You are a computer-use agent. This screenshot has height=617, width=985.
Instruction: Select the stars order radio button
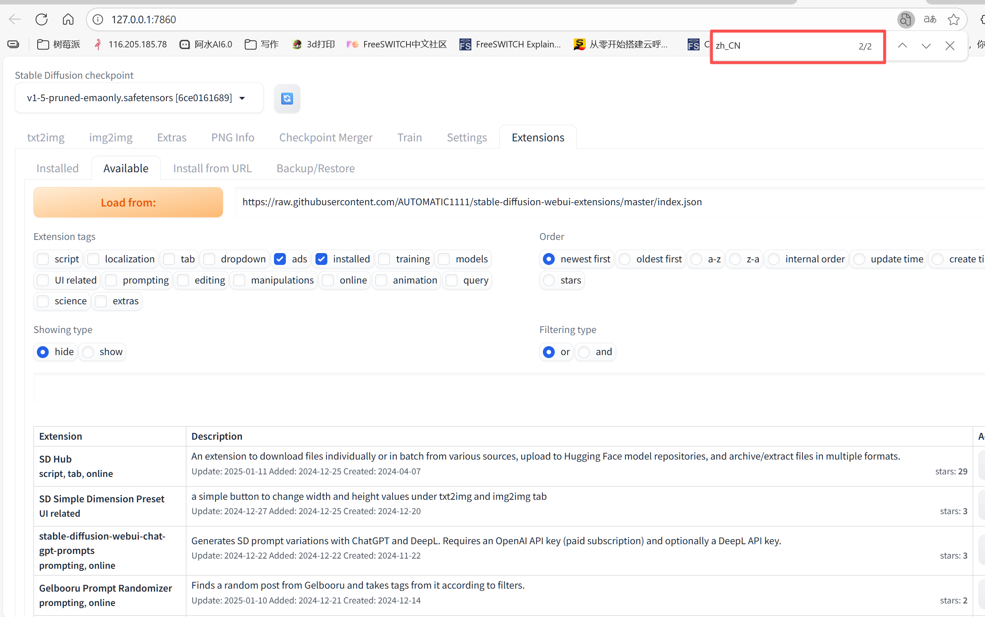[x=549, y=280]
